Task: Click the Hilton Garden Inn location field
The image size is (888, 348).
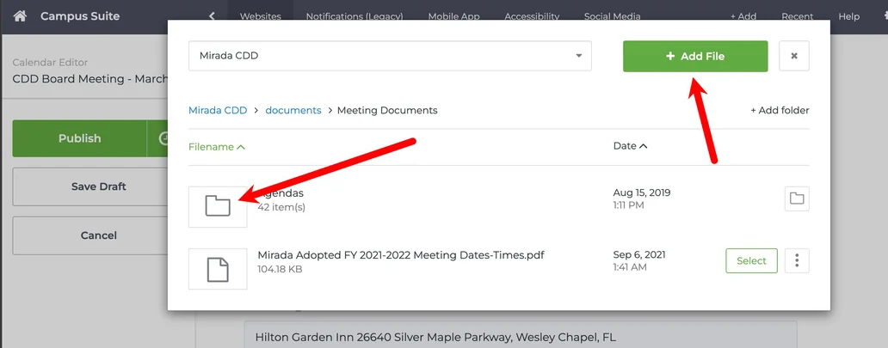Action: coord(520,337)
